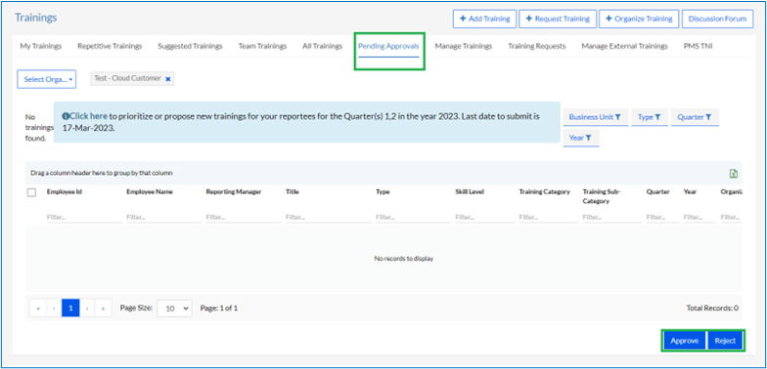Sort by Training Sub-Category column header
Image resolution: width=767 pixels, height=369 pixels.
coord(602,196)
